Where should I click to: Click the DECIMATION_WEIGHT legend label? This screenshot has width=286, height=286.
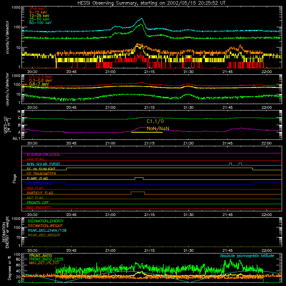(x=45, y=226)
